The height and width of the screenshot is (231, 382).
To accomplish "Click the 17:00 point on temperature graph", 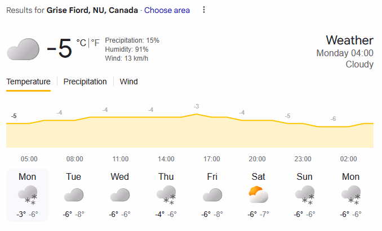I will [x=196, y=114].
